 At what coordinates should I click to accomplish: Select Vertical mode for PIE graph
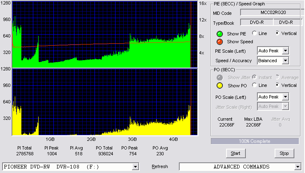coord(278,33)
